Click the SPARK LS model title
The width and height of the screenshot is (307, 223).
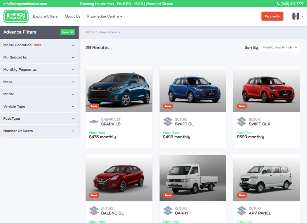(x=111, y=124)
